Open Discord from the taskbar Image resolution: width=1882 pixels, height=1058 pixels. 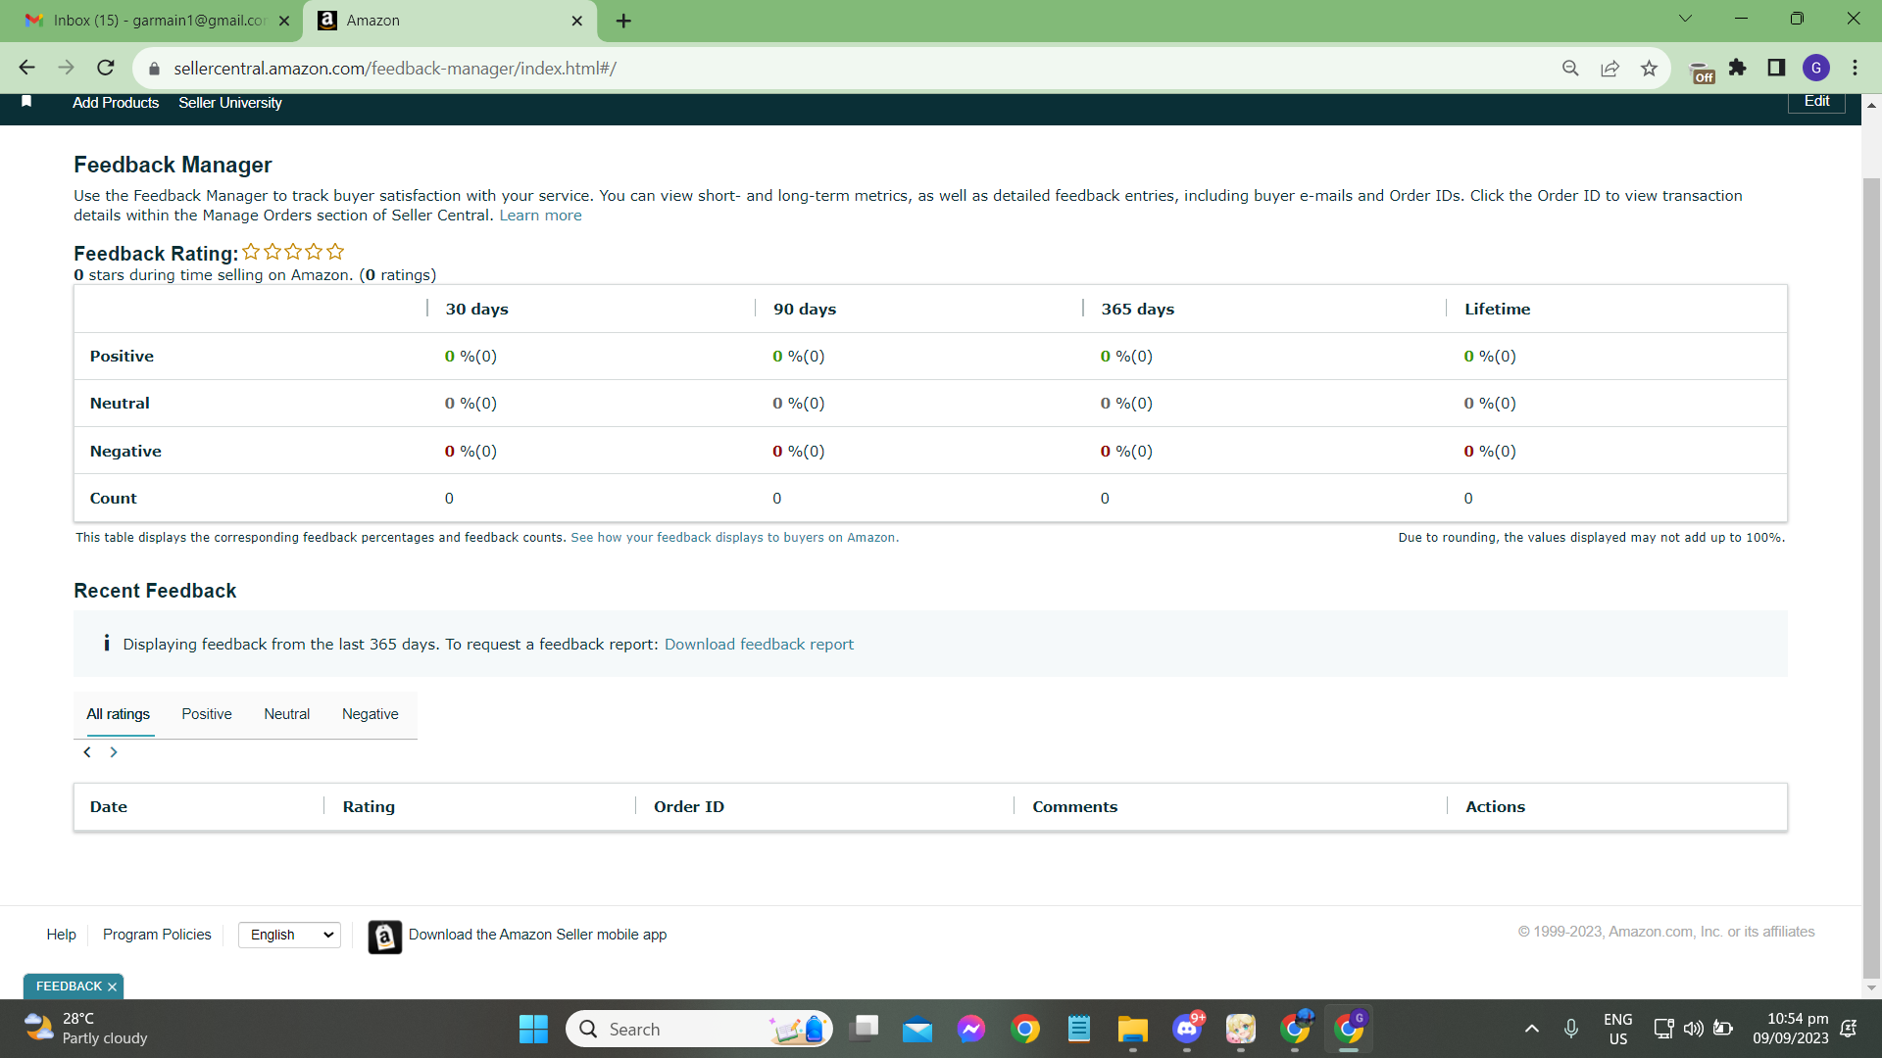coord(1187,1030)
